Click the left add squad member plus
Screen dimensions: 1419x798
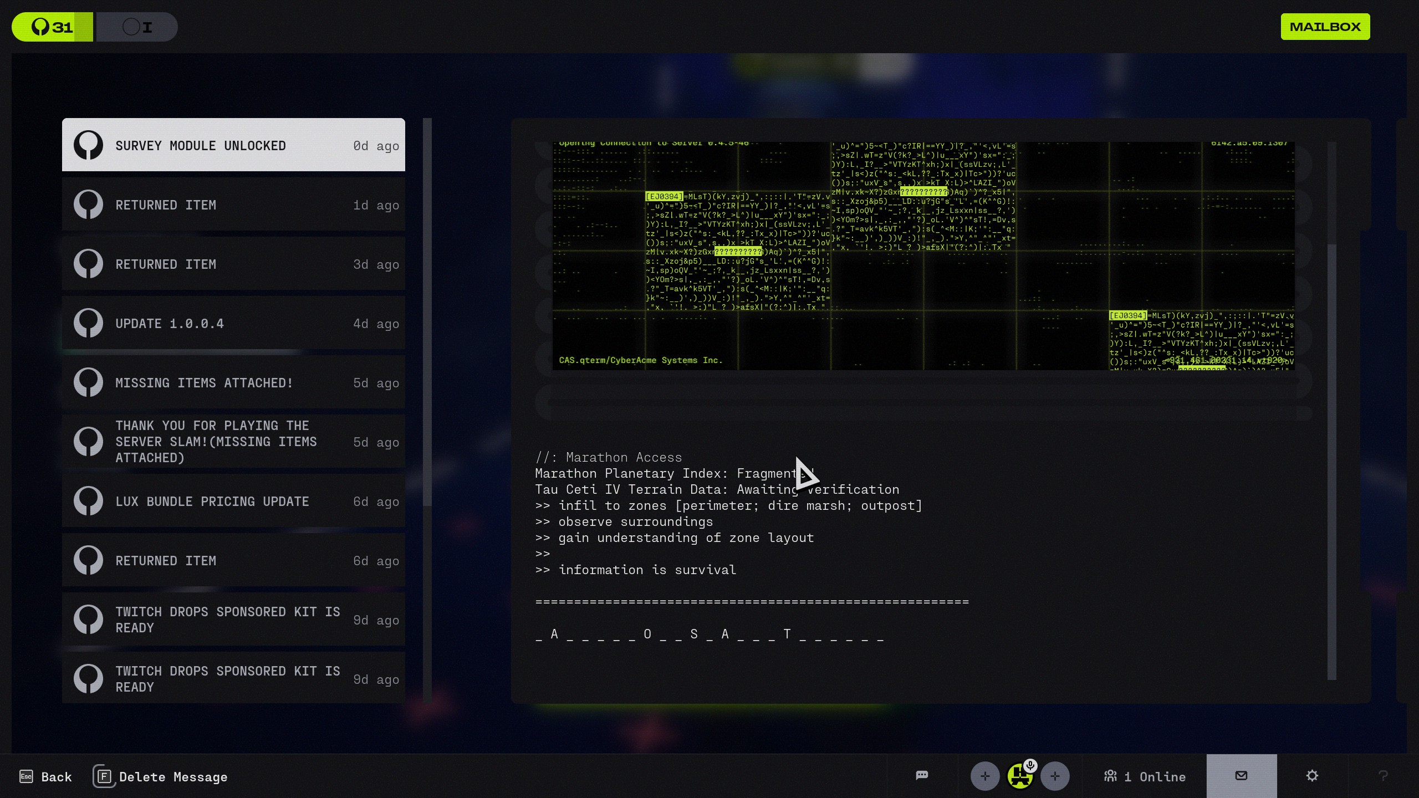985,776
